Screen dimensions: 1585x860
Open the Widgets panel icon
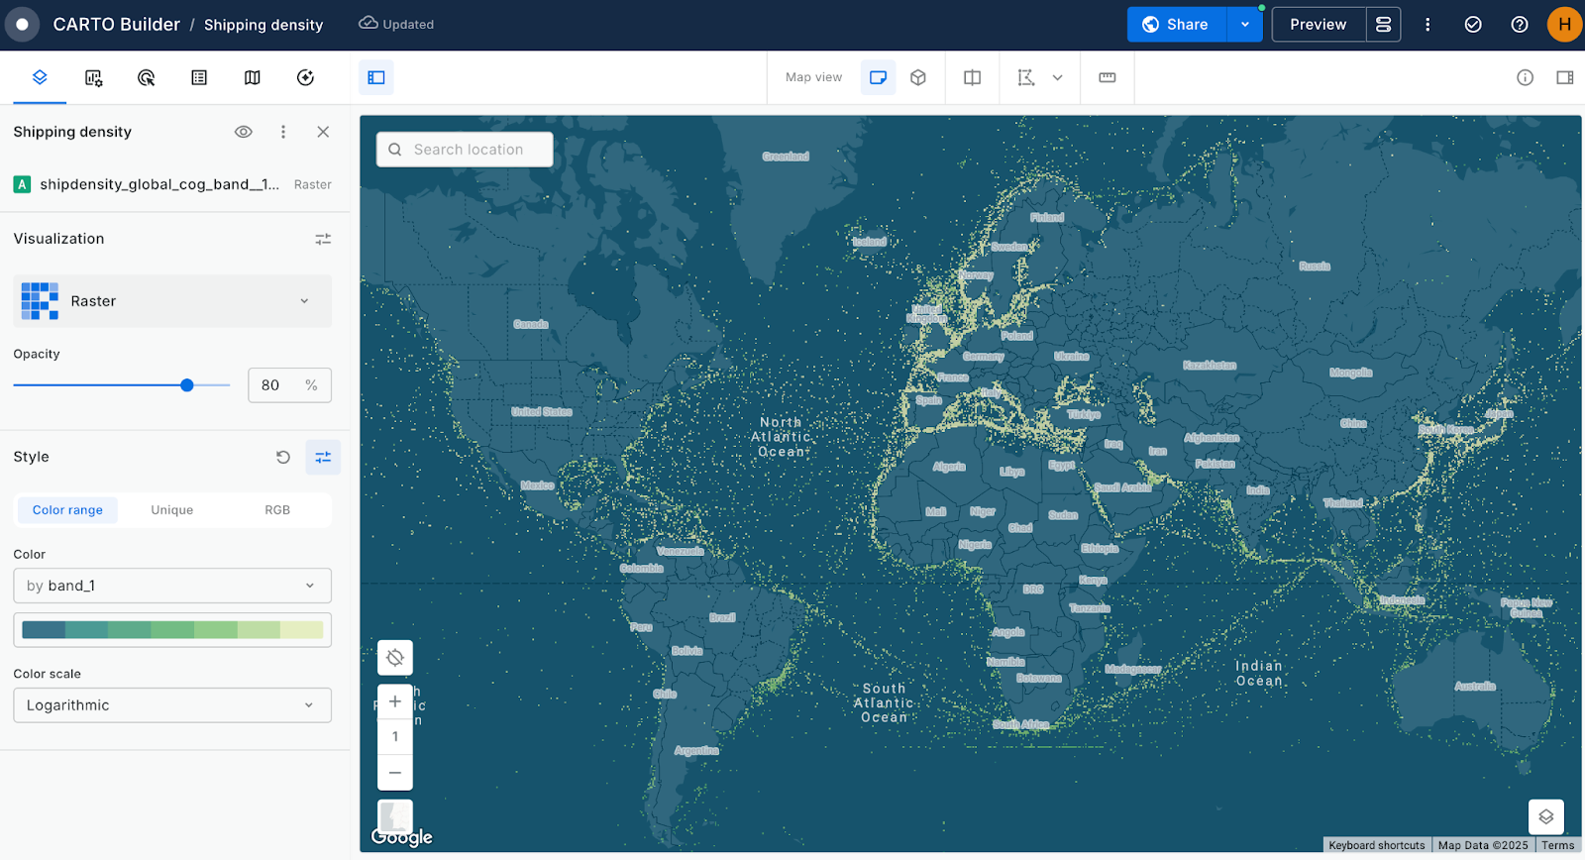coord(93,77)
